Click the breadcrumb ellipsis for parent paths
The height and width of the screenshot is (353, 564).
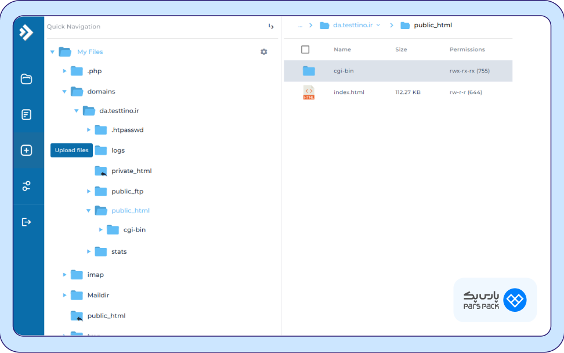[x=301, y=26]
